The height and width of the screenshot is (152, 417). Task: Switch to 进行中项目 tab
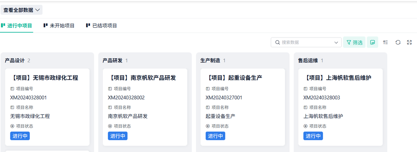pos(16,25)
